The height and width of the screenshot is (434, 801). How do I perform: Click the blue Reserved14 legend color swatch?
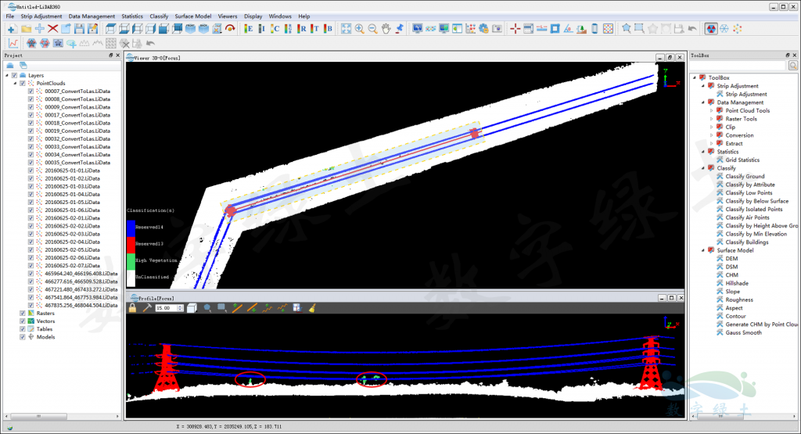click(x=131, y=226)
